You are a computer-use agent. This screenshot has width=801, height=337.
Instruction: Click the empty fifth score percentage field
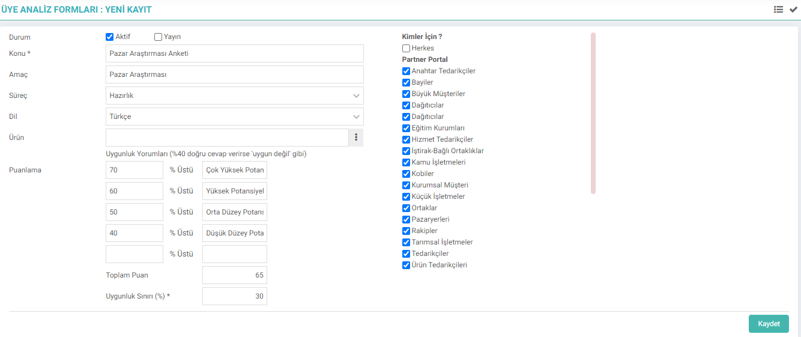pos(135,254)
